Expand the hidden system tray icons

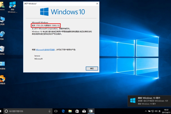146,111
